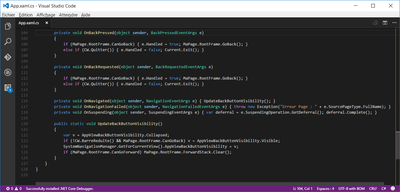Open the Aide menu
Image resolution: width=400 pixels, height=192 pixels.
86,15
